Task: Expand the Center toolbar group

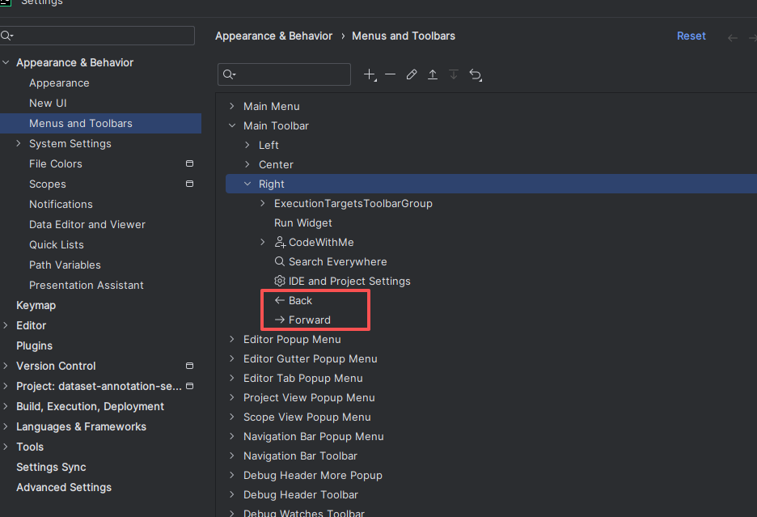Action: tap(247, 164)
